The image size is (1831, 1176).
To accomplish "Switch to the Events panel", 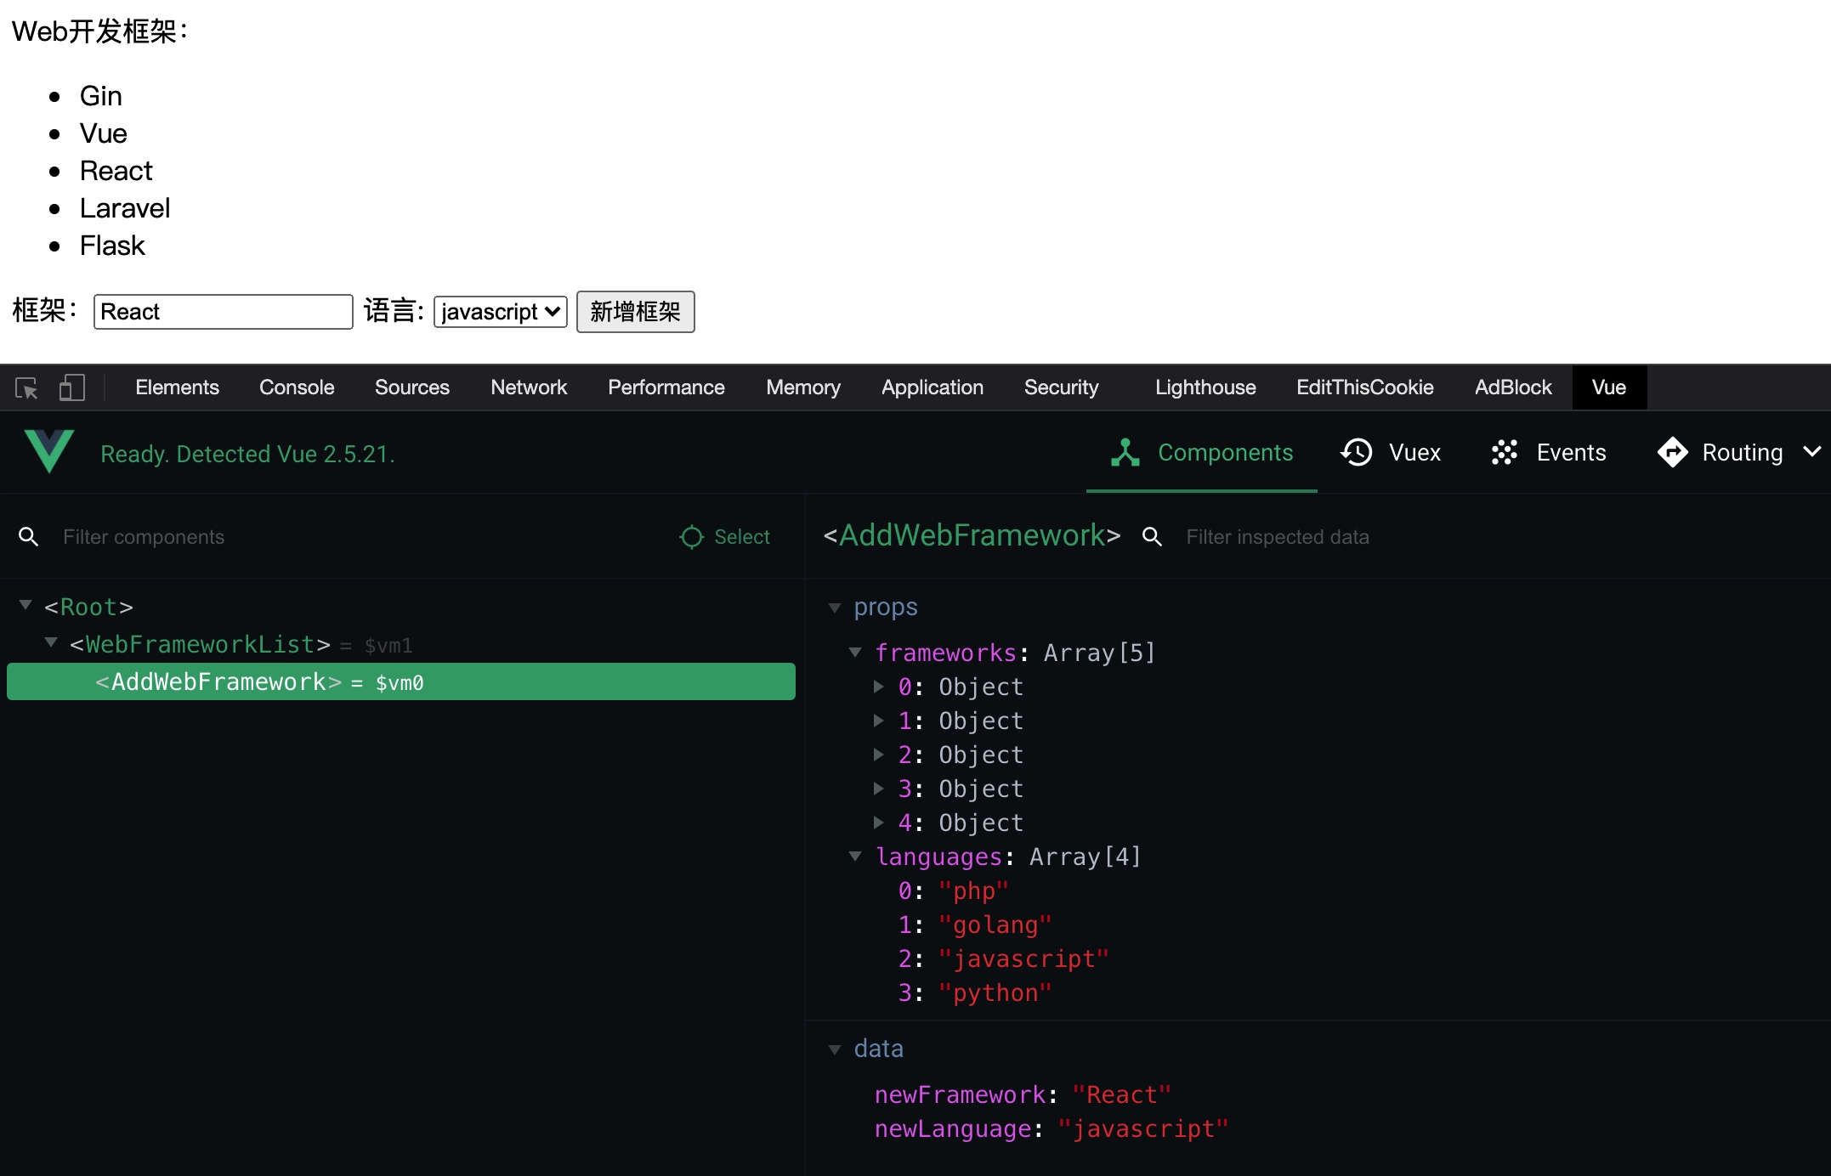I will click(x=1549, y=452).
